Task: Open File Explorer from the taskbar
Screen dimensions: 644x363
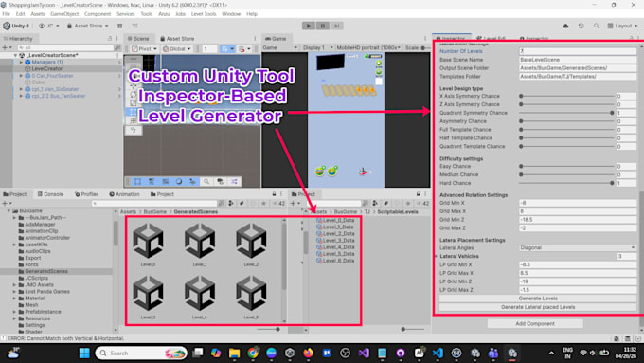Action: [234, 353]
